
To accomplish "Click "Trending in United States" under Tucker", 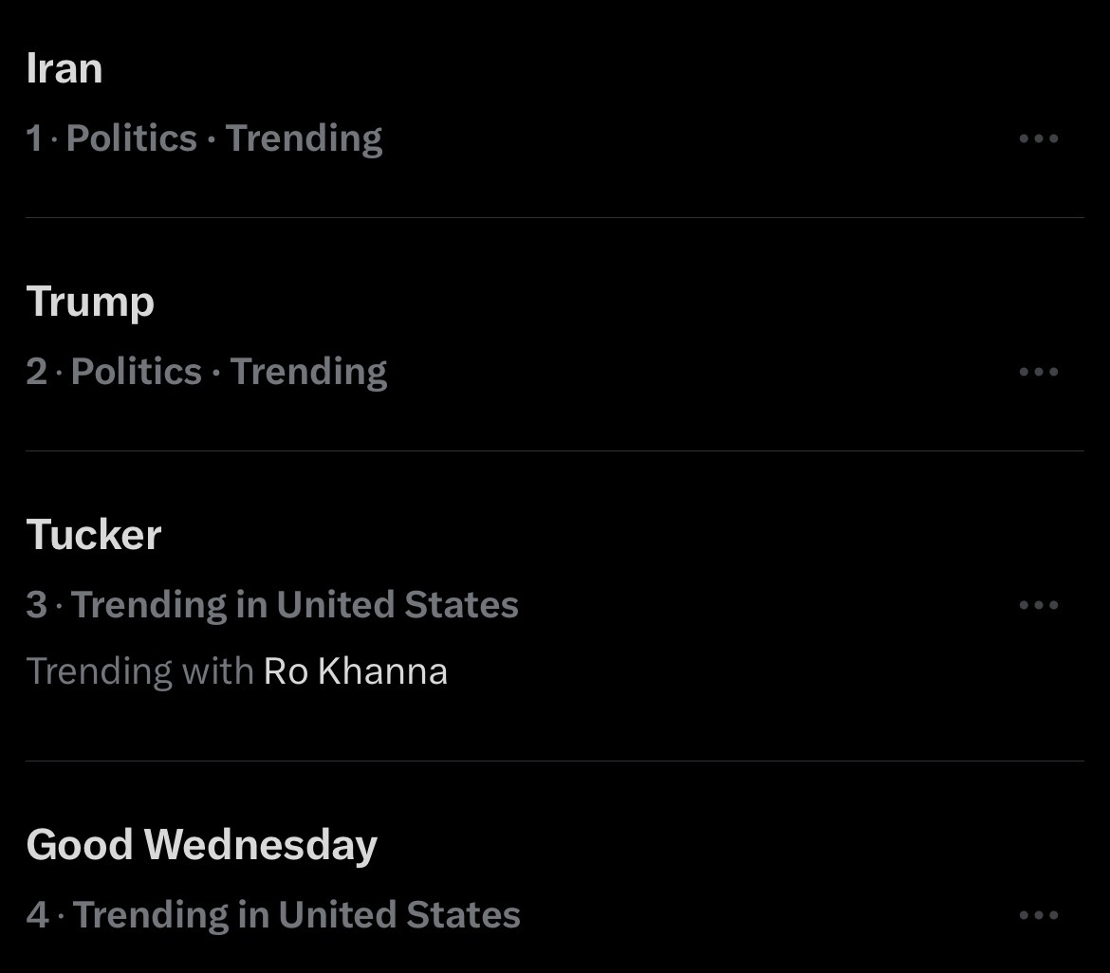I will coord(295,605).
